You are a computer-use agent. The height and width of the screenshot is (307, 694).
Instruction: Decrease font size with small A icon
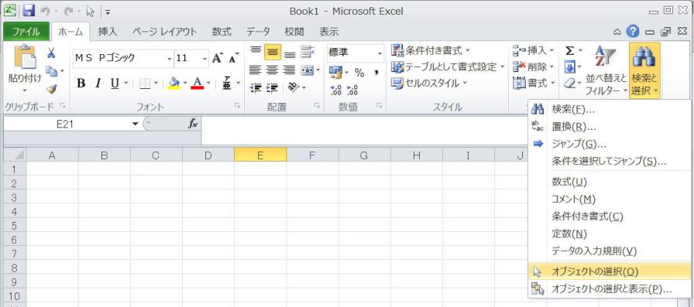click(x=233, y=58)
